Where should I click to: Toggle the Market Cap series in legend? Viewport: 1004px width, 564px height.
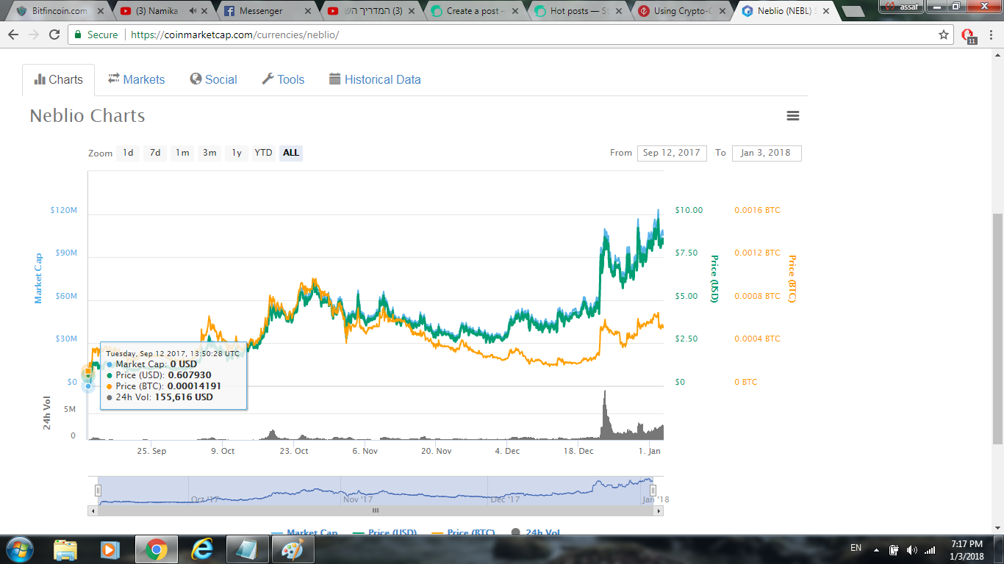tap(304, 533)
